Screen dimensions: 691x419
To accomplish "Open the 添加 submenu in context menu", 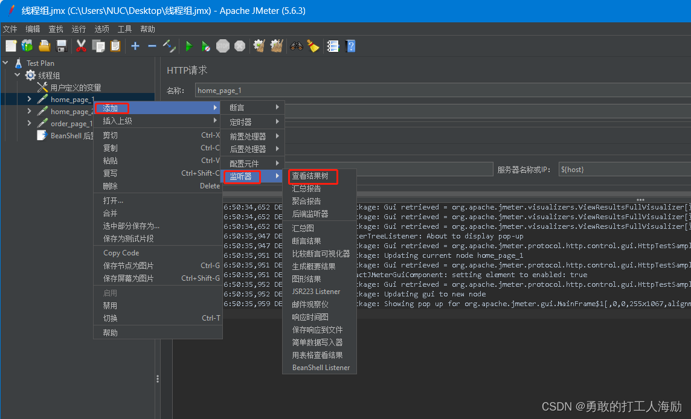I will pos(158,108).
